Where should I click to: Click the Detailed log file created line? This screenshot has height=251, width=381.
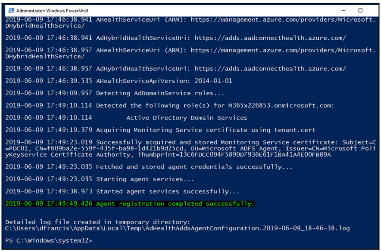[x=98, y=222]
